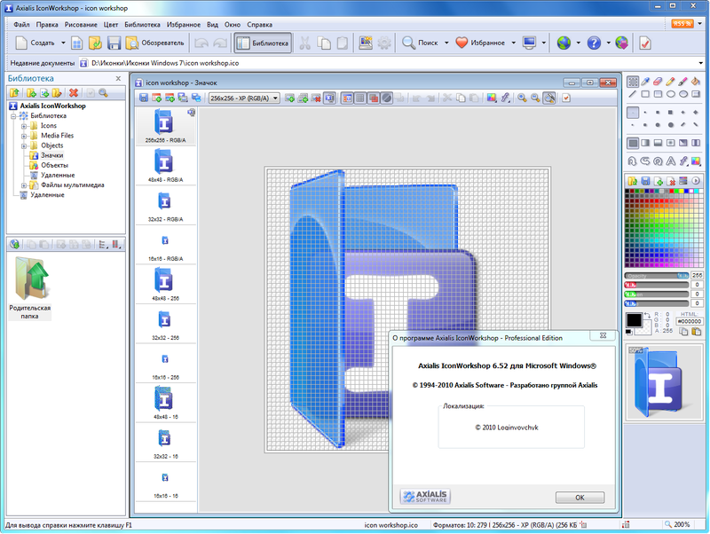Viewport: 710px width, 534px height.
Task: Click the RSS feed icon
Action: 682,24
